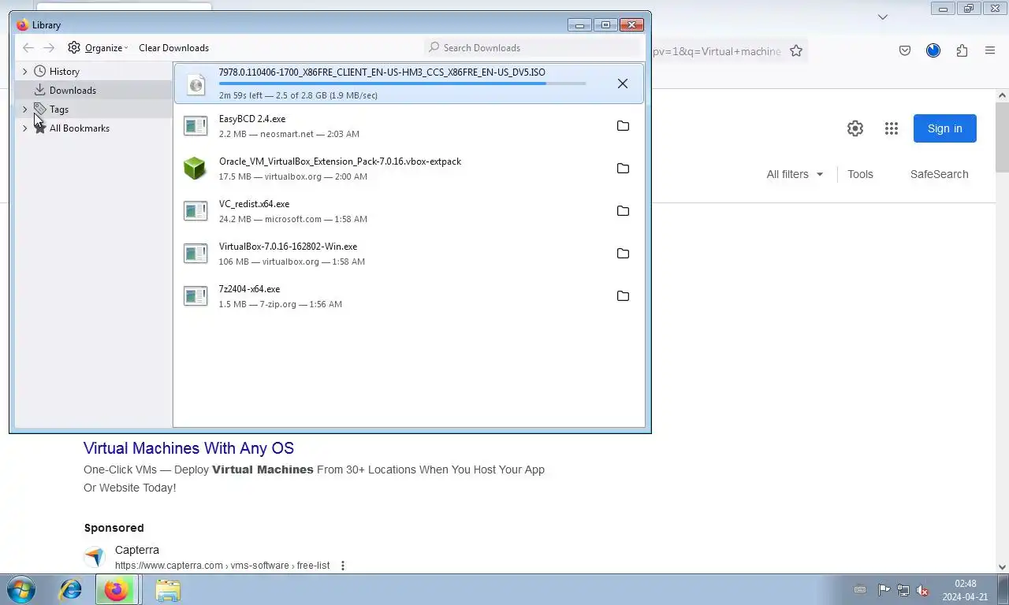Open containing folder for 7z2404-x64.exe
The height and width of the screenshot is (605, 1009).
(623, 296)
